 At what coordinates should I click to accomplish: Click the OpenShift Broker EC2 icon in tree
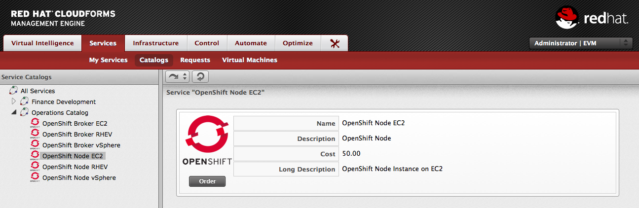(x=35, y=123)
